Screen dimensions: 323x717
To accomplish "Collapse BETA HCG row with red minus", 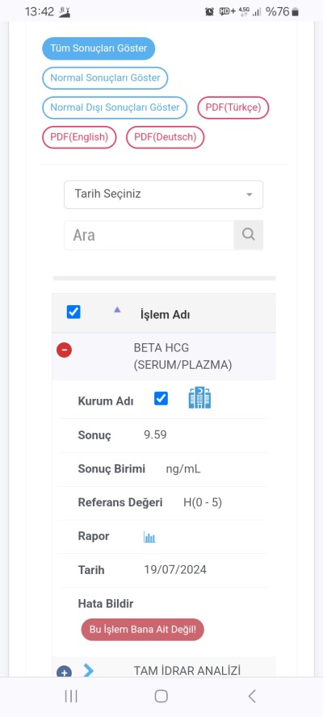I will (x=64, y=350).
